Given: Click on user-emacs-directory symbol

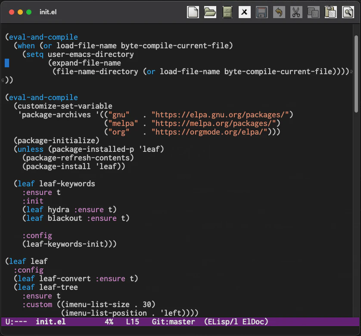Looking at the screenshot, I should pyautogui.click(x=91, y=54).
